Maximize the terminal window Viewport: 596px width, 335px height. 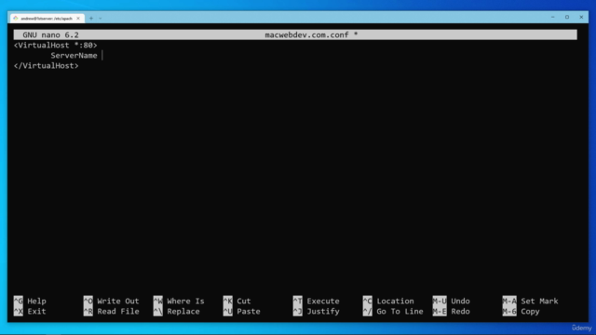tap(567, 17)
